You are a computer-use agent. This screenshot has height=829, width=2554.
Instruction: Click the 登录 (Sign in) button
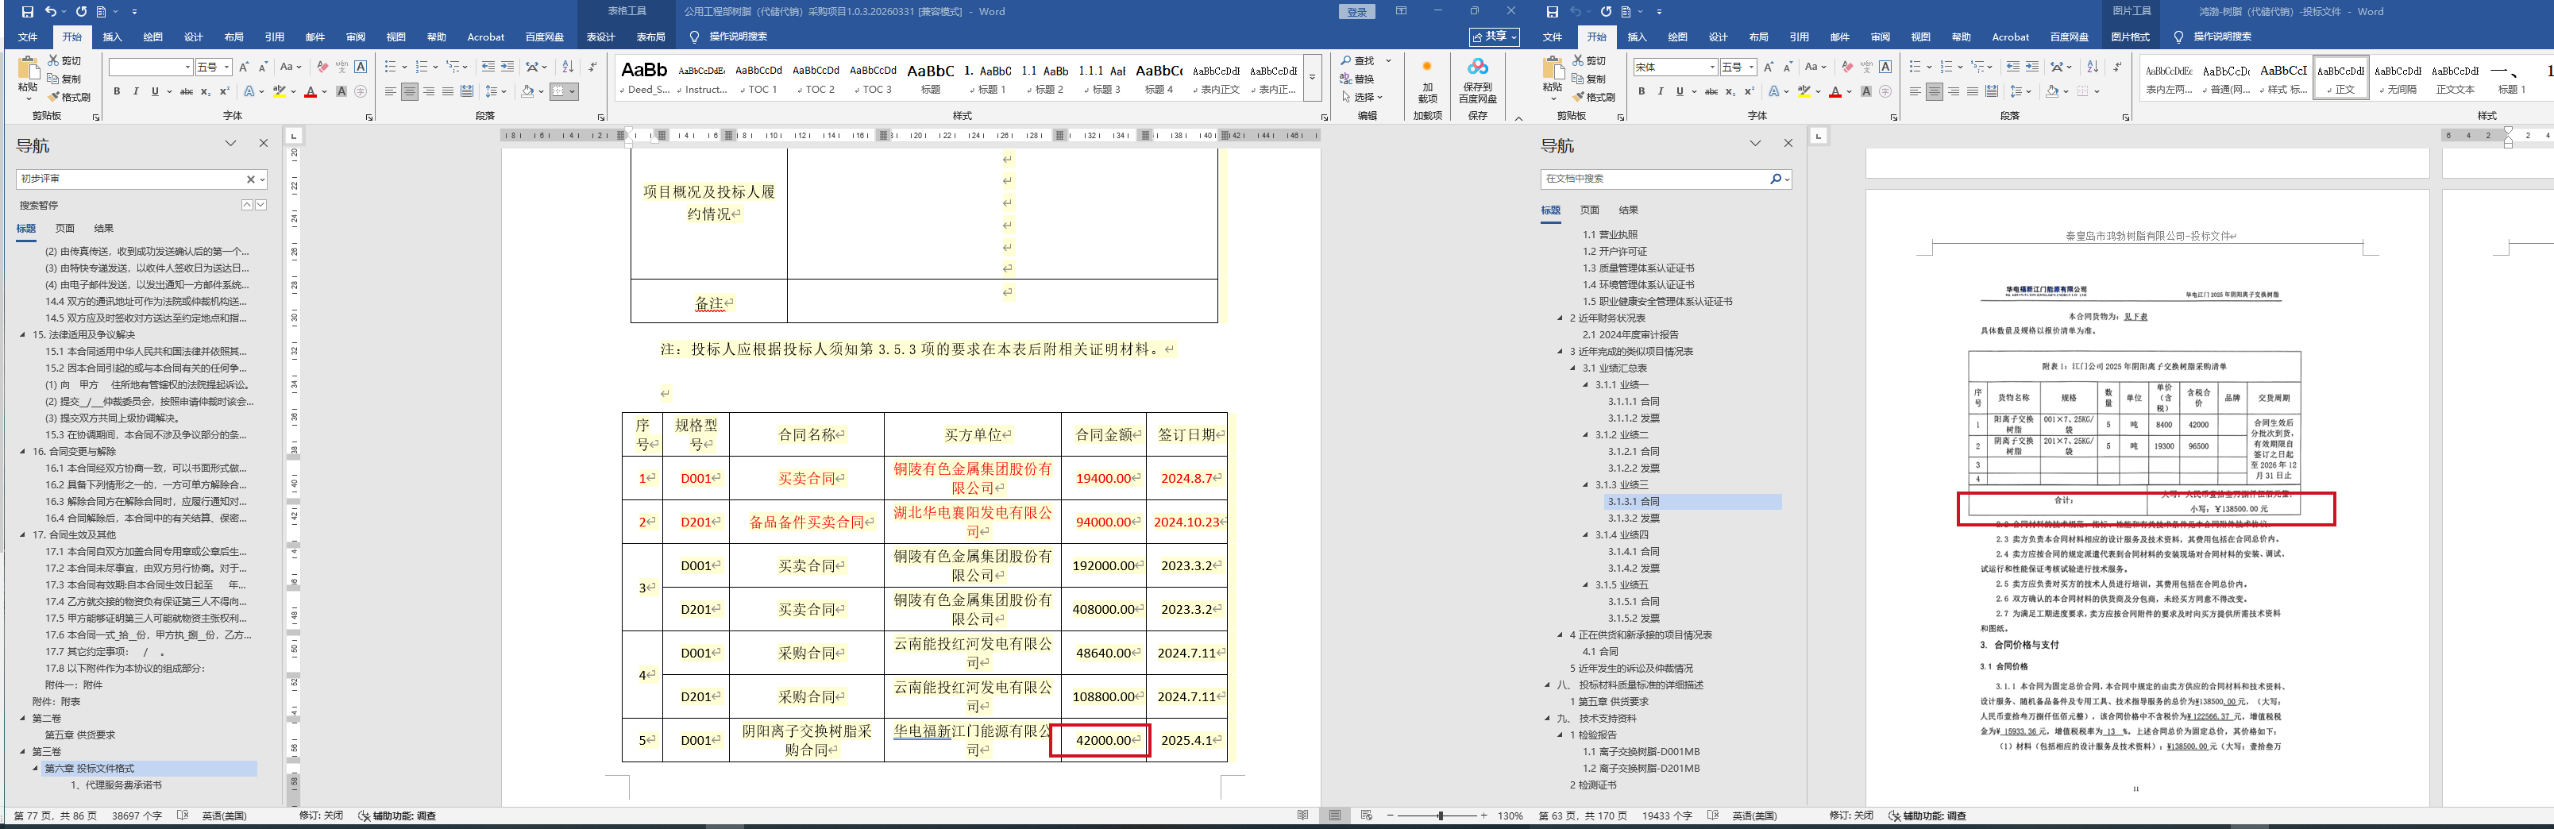point(1356,12)
